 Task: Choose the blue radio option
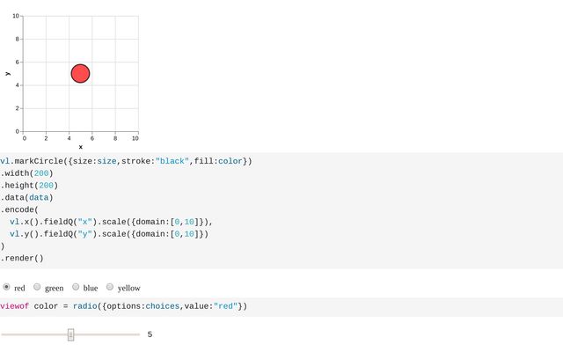point(76,287)
